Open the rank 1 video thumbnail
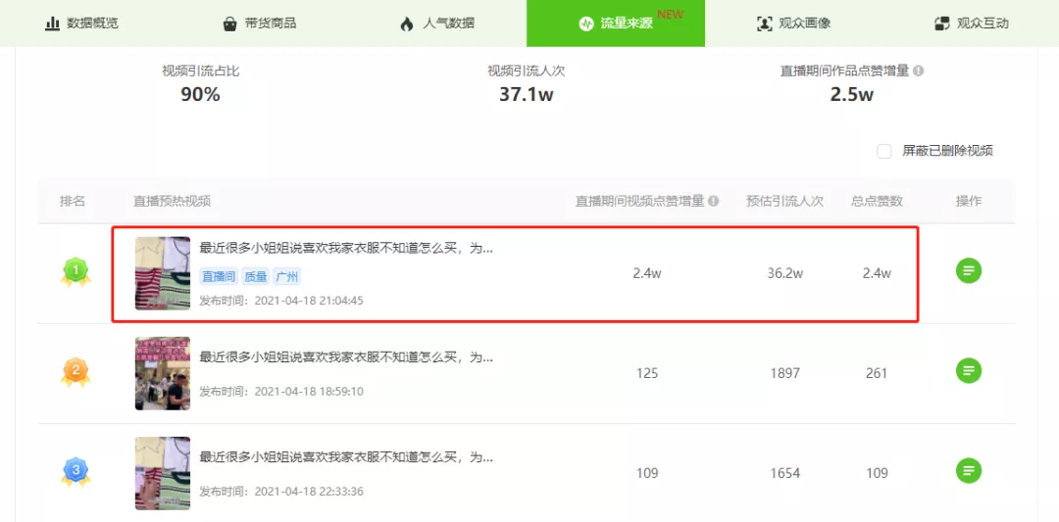Viewport: 1059px width, 522px height. (163, 273)
